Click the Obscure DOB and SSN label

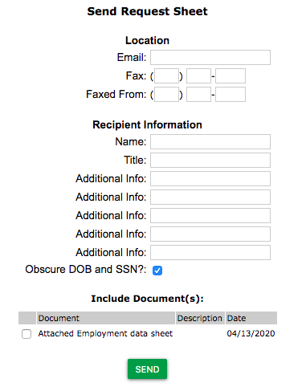[x=86, y=269]
